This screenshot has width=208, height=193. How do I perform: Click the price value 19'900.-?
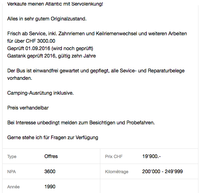[x=151, y=157]
